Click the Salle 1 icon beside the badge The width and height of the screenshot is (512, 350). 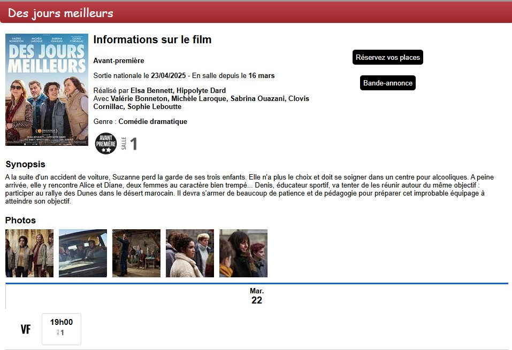tap(130, 144)
